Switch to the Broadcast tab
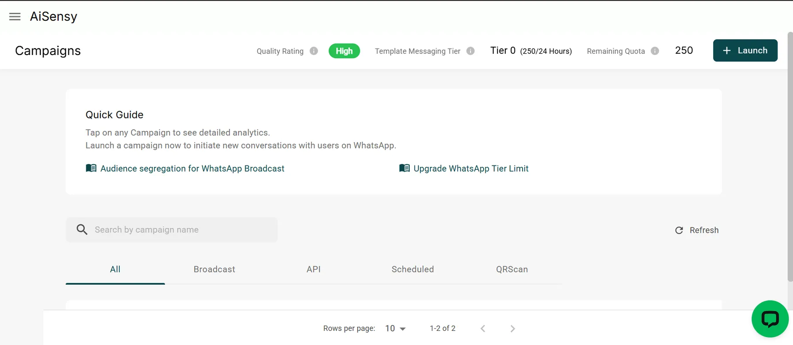The height and width of the screenshot is (345, 793). (215, 269)
